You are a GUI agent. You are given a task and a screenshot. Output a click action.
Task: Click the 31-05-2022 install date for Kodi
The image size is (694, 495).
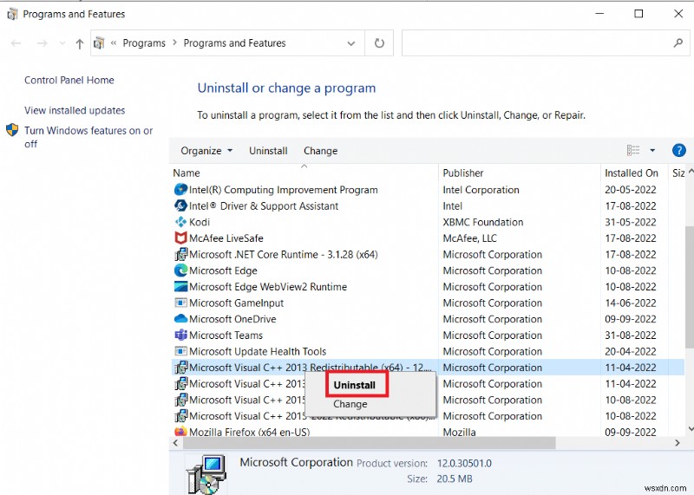point(631,222)
